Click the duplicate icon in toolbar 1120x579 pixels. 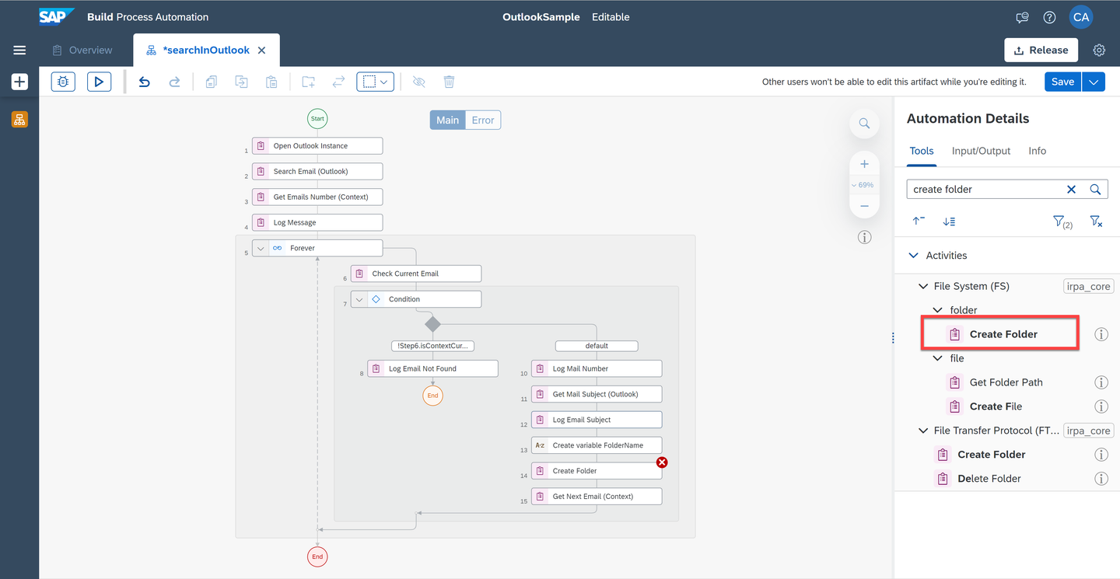(241, 82)
